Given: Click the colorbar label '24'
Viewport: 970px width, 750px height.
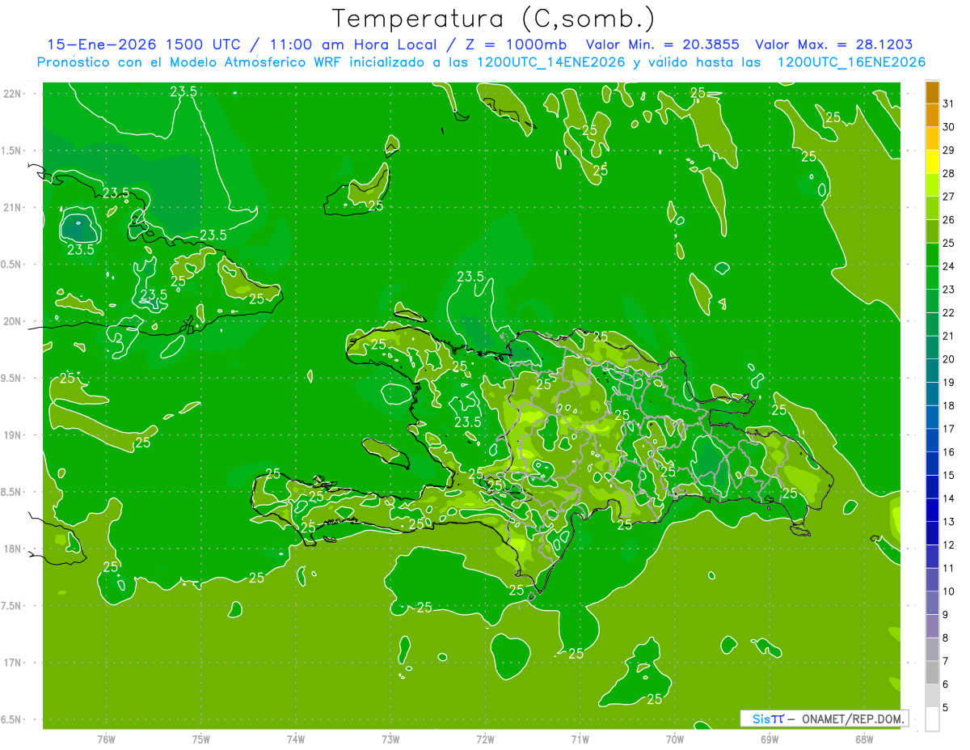Looking at the screenshot, I should (949, 266).
